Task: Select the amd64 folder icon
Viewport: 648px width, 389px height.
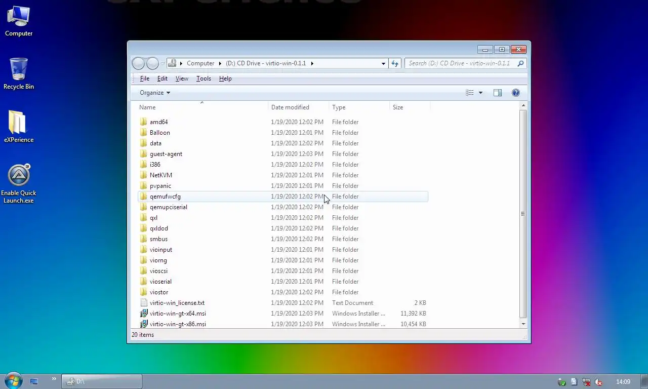Action: coord(144,122)
